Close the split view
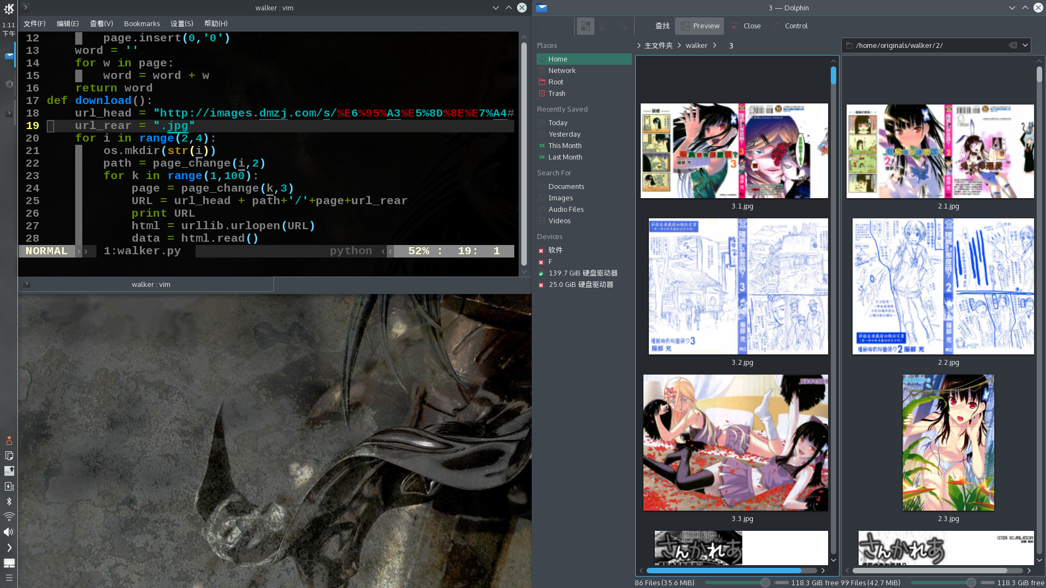Viewport: 1046px width, 588px height. point(745,26)
